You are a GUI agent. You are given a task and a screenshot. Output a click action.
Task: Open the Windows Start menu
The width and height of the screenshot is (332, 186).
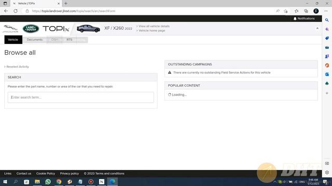pos(5,181)
